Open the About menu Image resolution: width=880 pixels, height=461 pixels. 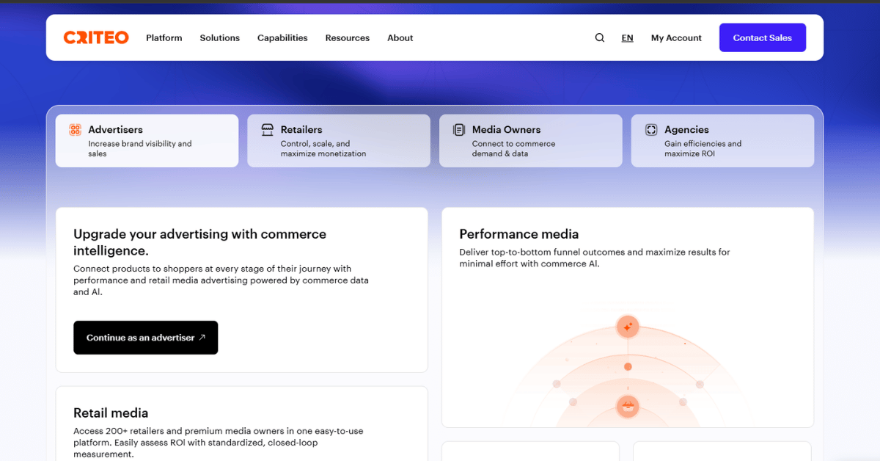click(x=400, y=37)
